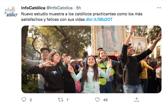The width and height of the screenshot is (166, 106).
Task: Click the reply speech bubble icon
Action: click(x=24, y=99)
